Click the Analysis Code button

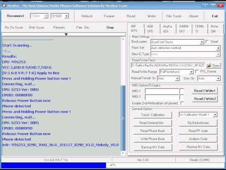click(x=198, y=139)
